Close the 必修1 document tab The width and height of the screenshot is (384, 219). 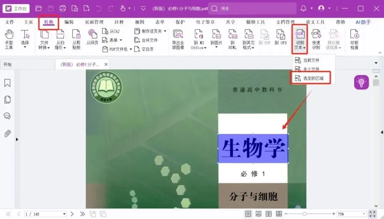pos(106,64)
